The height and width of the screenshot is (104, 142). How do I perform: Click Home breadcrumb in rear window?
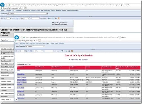[x=3, y=10]
